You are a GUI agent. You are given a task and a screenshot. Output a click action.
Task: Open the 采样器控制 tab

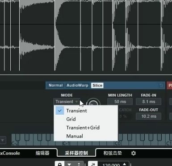tap(76, 153)
